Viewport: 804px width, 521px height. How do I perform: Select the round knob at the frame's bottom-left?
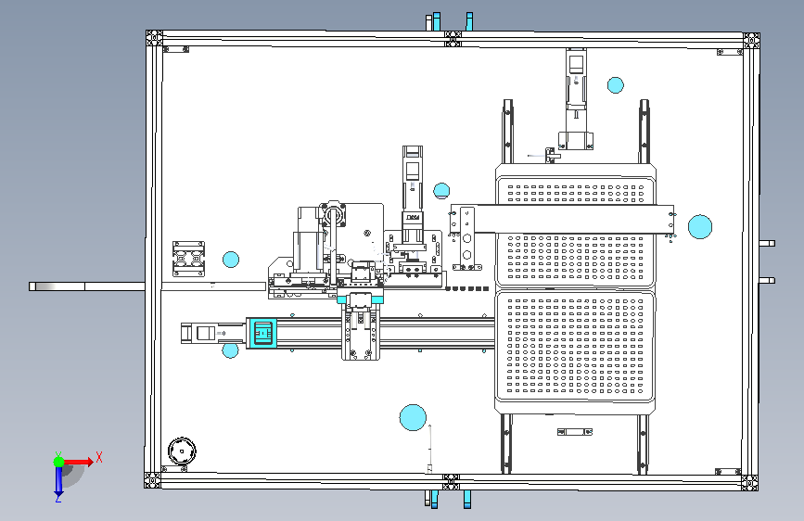[x=182, y=451]
